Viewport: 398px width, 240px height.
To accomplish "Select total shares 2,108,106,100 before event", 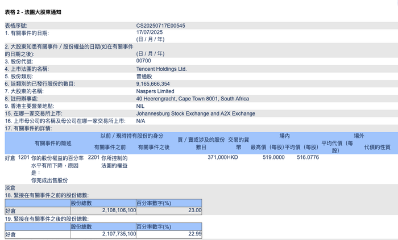I will click(x=119, y=210).
